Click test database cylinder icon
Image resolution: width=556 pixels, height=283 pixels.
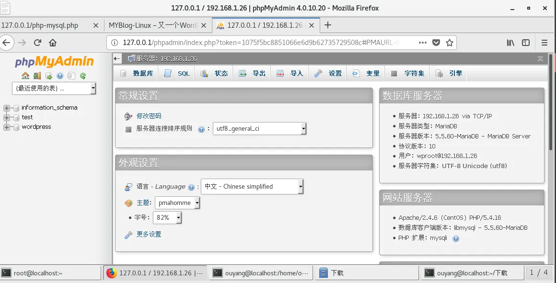(16, 118)
